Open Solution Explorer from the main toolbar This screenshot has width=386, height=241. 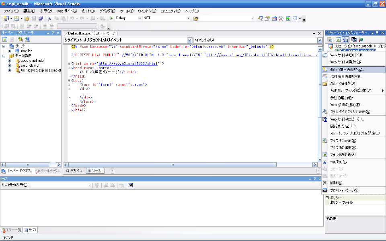pos(260,18)
